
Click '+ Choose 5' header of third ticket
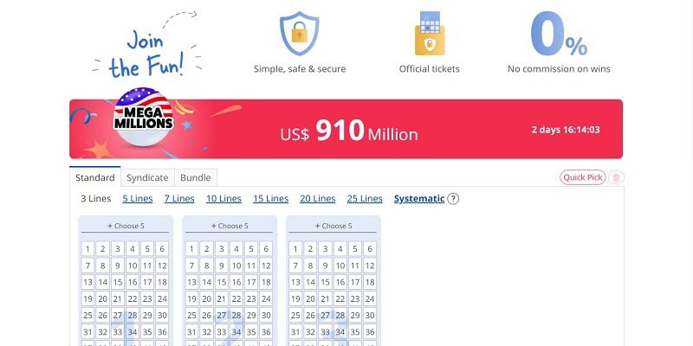tap(334, 226)
